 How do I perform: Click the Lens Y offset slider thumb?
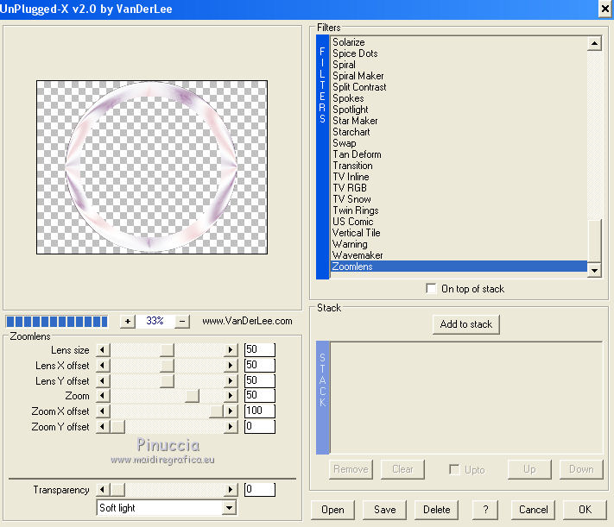point(168,381)
